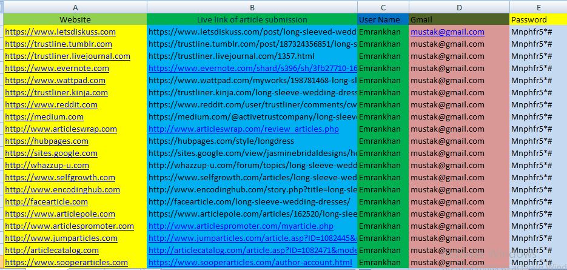Select the sites.google.com/view/jasminebridaldesigns cell
567x270 pixels.
(x=252, y=153)
